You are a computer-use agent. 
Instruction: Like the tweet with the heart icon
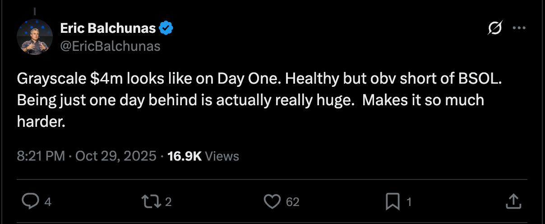point(272,202)
